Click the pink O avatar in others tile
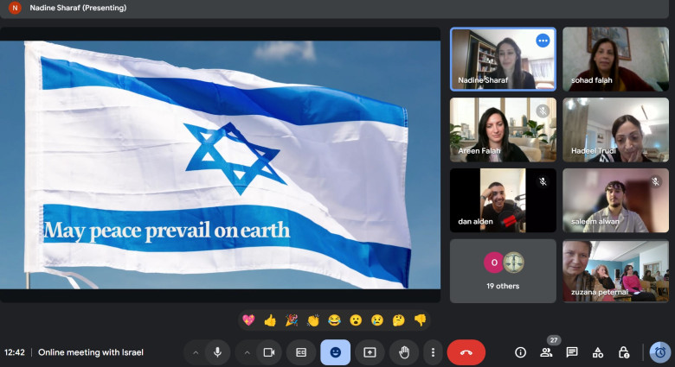The height and width of the screenshot is (367, 675). [494, 263]
